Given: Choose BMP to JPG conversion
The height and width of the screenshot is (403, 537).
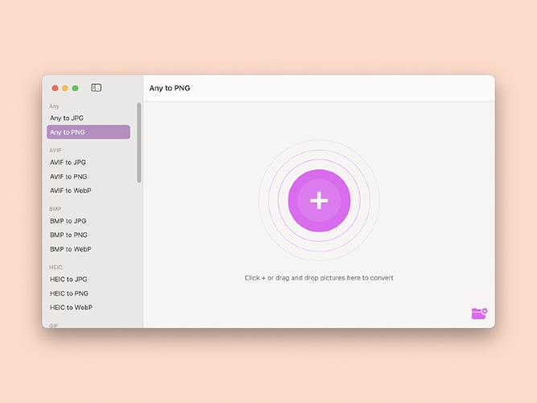Looking at the screenshot, I should coord(68,221).
